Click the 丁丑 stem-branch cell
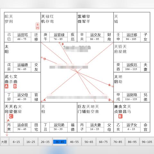 coord(46,127)
